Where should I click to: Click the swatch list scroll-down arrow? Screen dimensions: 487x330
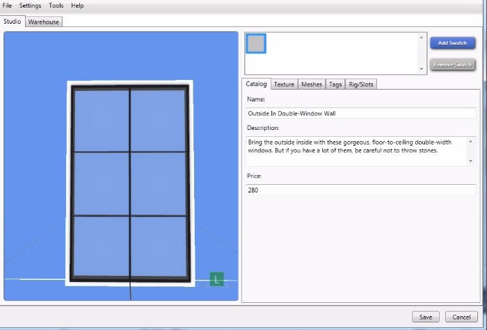pyautogui.click(x=422, y=69)
